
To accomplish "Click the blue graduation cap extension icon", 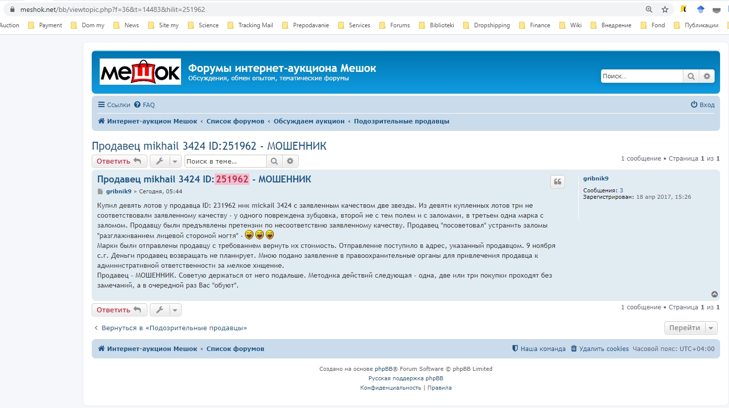I will pos(701,9).
